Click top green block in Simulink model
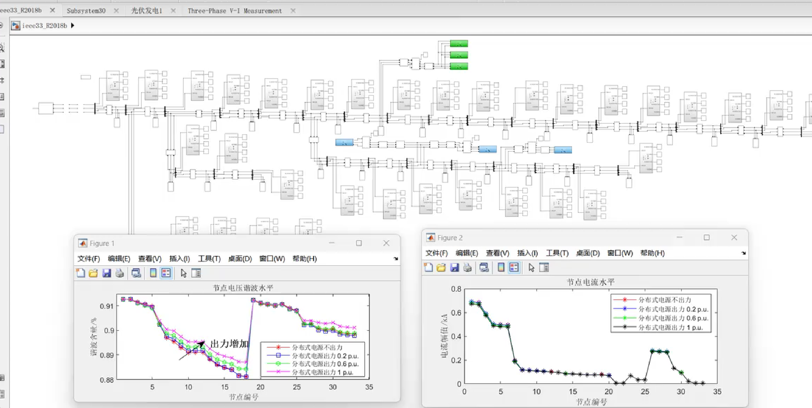The width and height of the screenshot is (812, 408). click(x=459, y=44)
